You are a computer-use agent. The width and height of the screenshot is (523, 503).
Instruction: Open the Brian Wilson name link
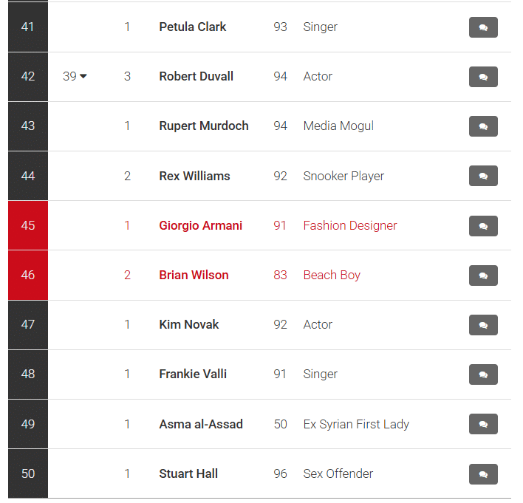(194, 275)
